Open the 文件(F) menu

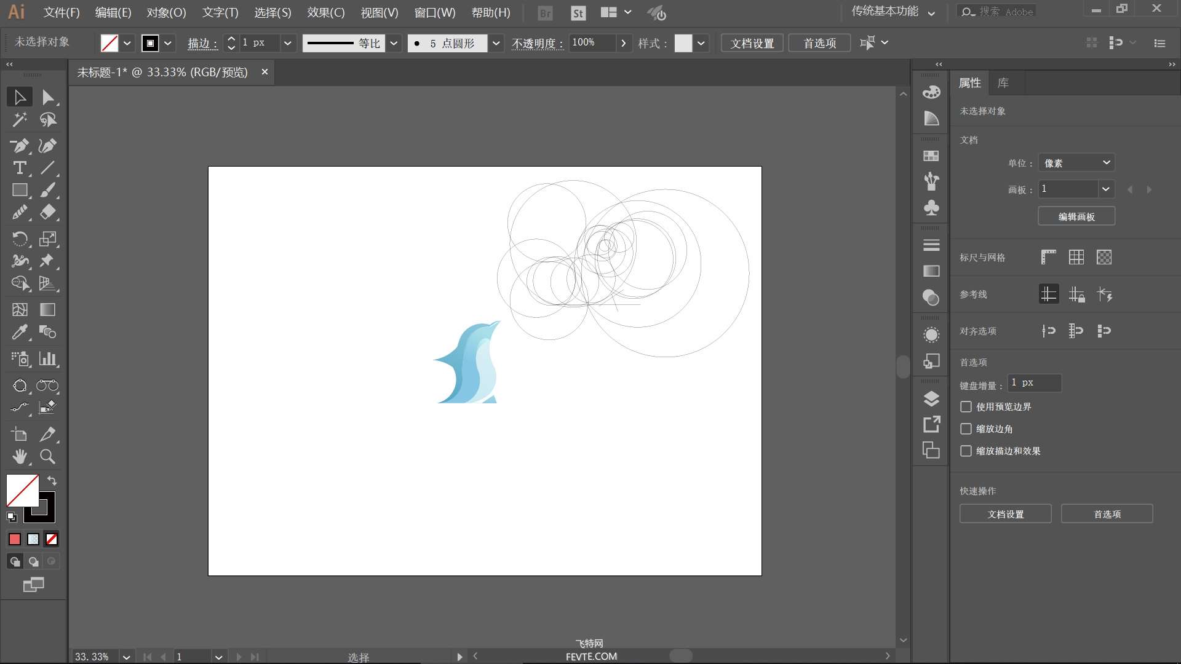(x=62, y=12)
